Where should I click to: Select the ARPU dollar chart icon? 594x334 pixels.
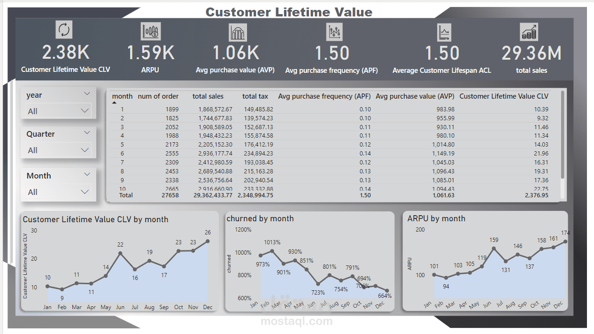(x=150, y=31)
